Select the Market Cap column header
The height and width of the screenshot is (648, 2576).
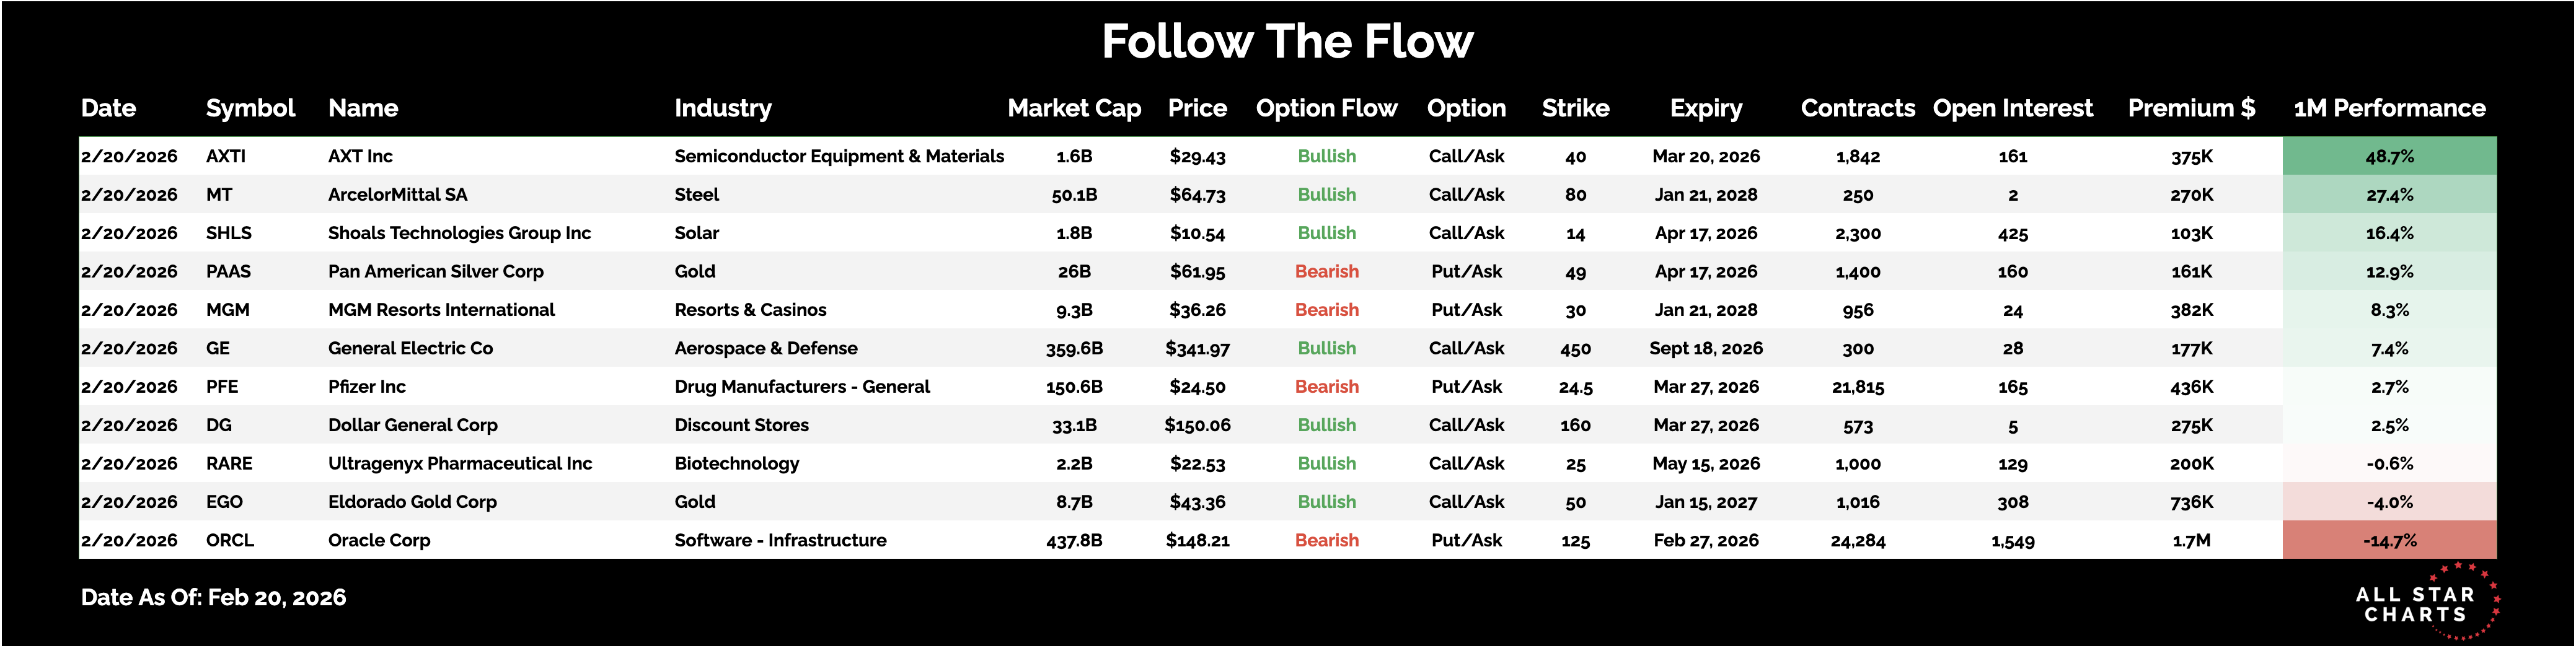(x=1074, y=108)
